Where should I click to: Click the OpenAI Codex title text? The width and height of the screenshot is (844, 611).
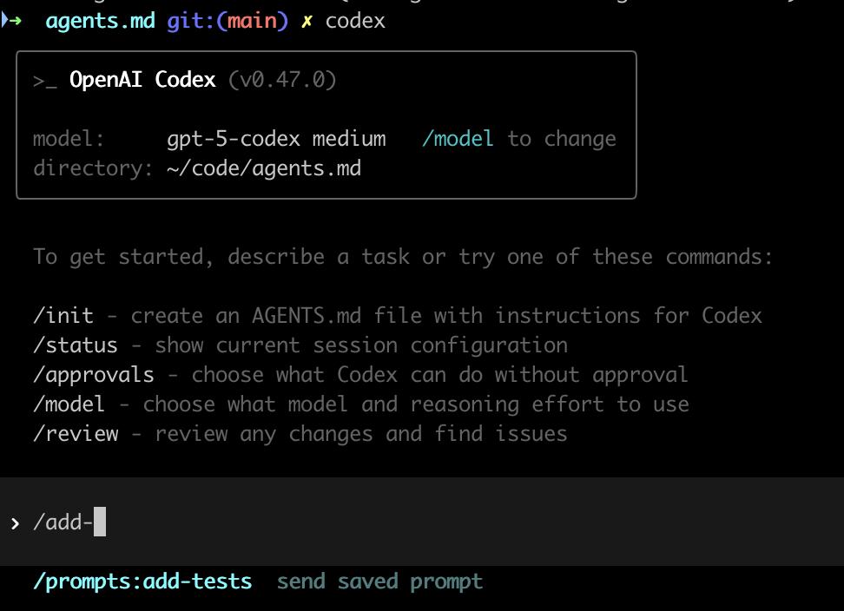pos(142,81)
